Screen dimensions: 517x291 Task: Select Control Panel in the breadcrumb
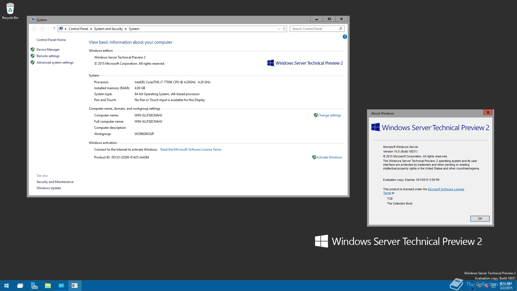[x=78, y=29]
